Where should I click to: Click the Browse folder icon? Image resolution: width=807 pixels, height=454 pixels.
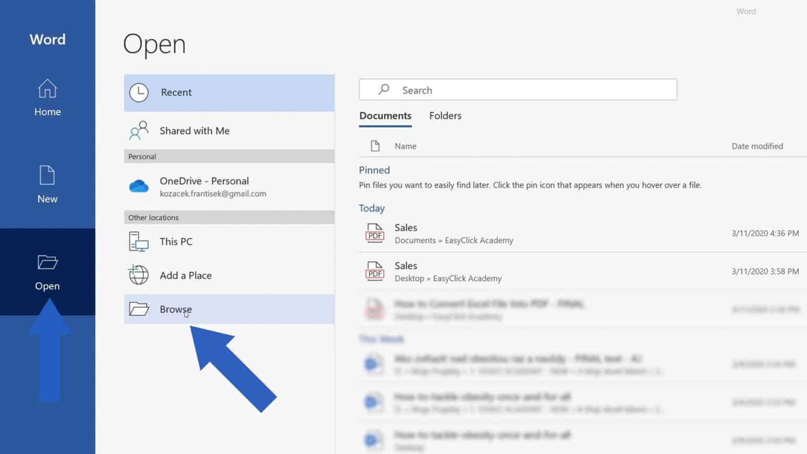(x=138, y=309)
